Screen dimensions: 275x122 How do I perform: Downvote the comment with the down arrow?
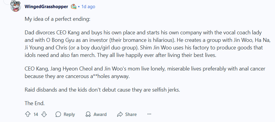coord(44,114)
